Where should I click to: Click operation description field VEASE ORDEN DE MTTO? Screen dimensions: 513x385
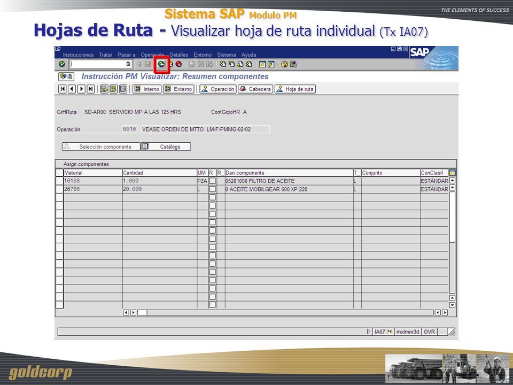pos(205,129)
